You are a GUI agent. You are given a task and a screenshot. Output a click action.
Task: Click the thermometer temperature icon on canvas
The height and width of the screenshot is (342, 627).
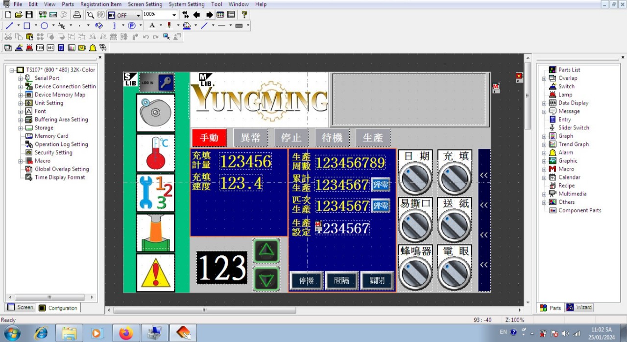(155, 153)
